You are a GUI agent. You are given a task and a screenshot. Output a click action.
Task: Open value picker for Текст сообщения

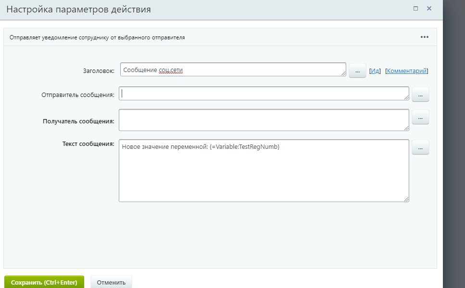pyautogui.click(x=420, y=148)
